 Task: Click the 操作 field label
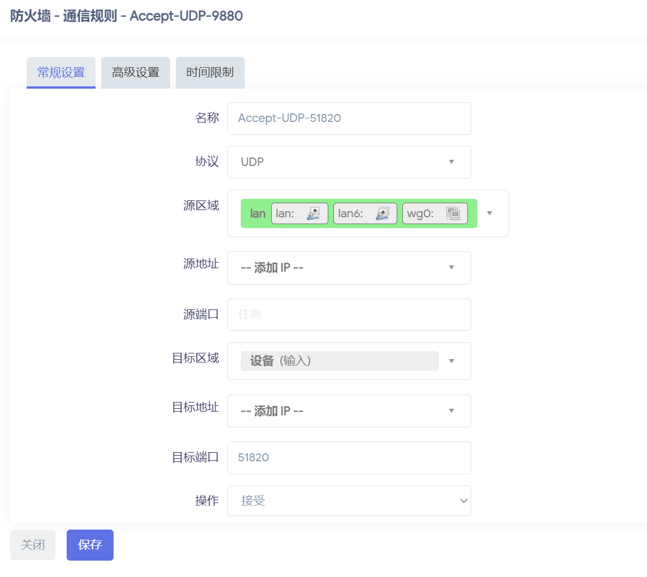pyautogui.click(x=207, y=501)
